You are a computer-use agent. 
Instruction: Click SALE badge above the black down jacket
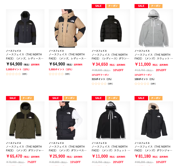pyautogui.click(x=98, y=6)
